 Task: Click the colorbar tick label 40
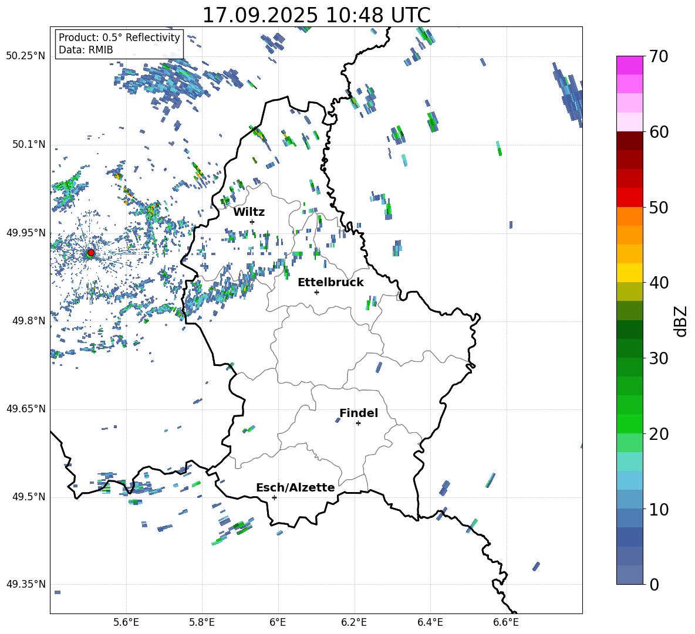(x=658, y=283)
